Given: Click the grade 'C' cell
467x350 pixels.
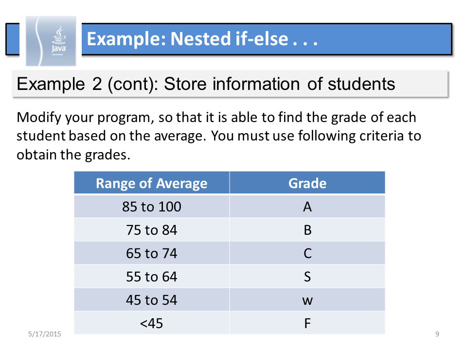Looking at the screenshot, I should (307, 253).
